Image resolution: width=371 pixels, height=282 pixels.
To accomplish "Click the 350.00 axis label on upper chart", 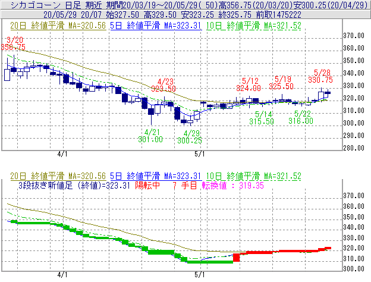I will click(354, 61).
